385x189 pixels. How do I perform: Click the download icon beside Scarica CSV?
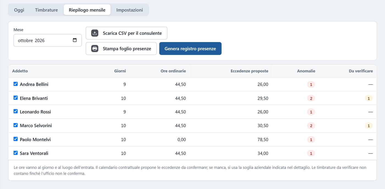click(95, 33)
